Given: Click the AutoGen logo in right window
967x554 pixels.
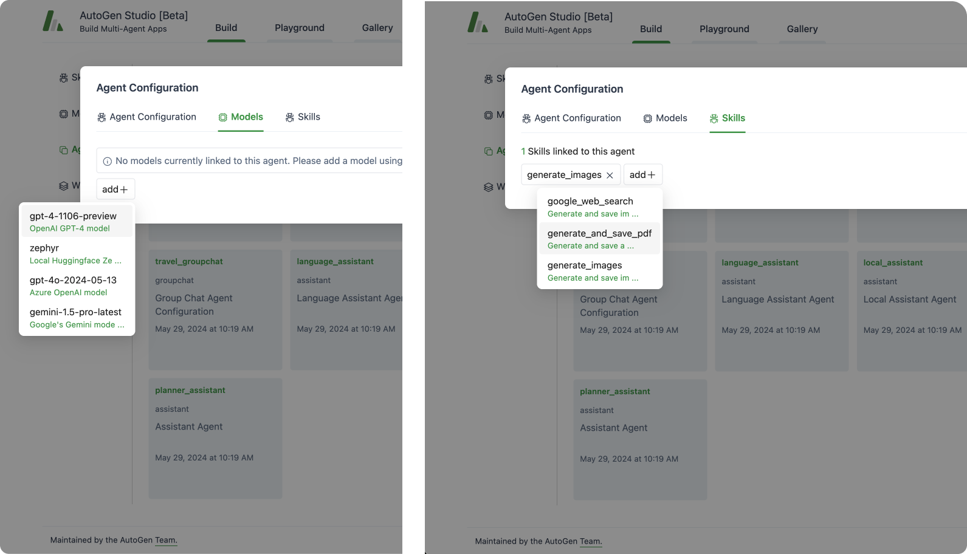Looking at the screenshot, I should (478, 22).
